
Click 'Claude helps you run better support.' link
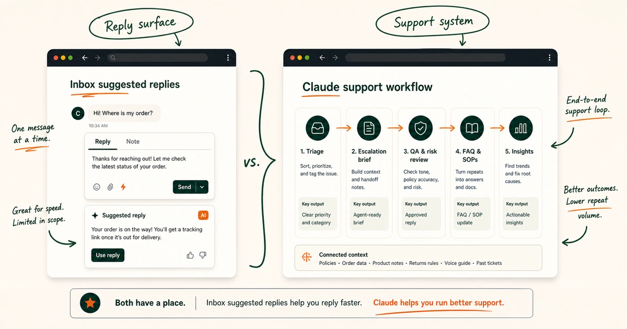pos(438,303)
